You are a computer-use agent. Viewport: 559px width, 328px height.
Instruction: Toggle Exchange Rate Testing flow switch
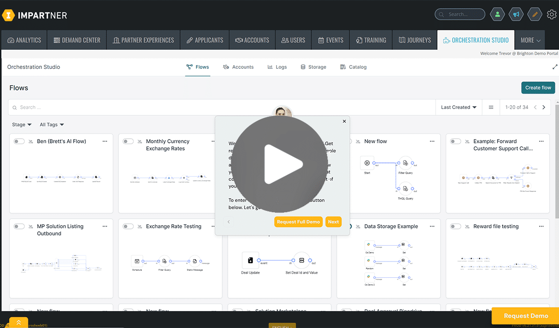pyautogui.click(x=128, y=227)
